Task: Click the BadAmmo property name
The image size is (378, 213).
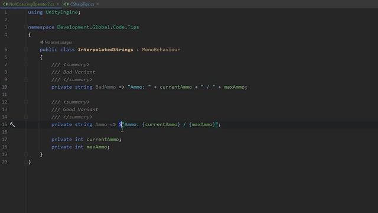Action: click(x=105, y=87)
